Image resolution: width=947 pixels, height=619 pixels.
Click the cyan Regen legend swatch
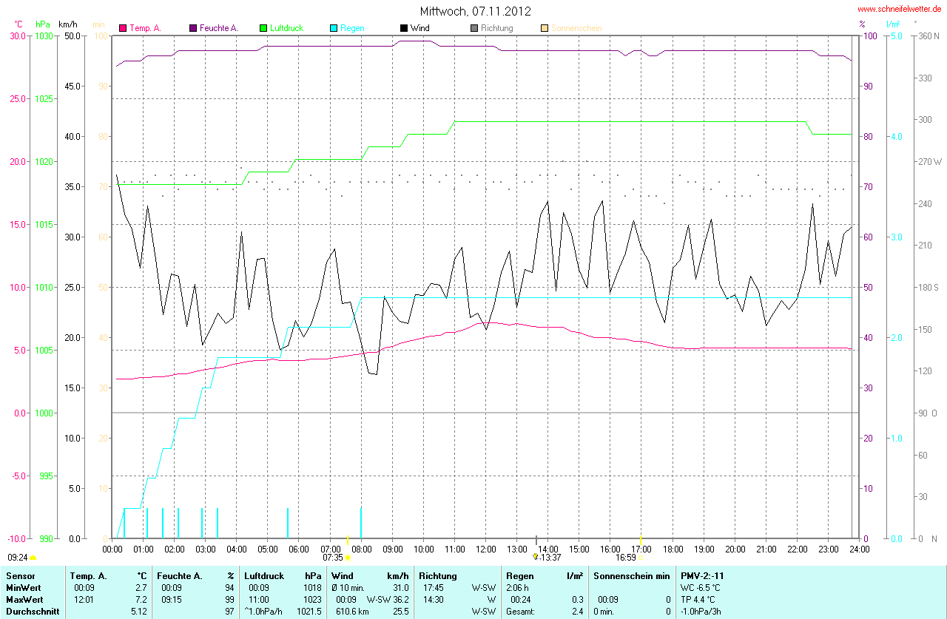point(334,28)
